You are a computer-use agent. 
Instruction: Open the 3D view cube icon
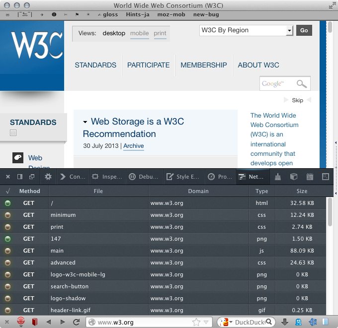[x=294, y=177]
